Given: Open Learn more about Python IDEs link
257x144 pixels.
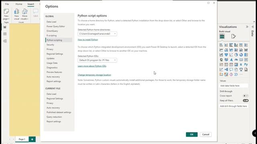Looking at the screenshot, I should point(92,66).
